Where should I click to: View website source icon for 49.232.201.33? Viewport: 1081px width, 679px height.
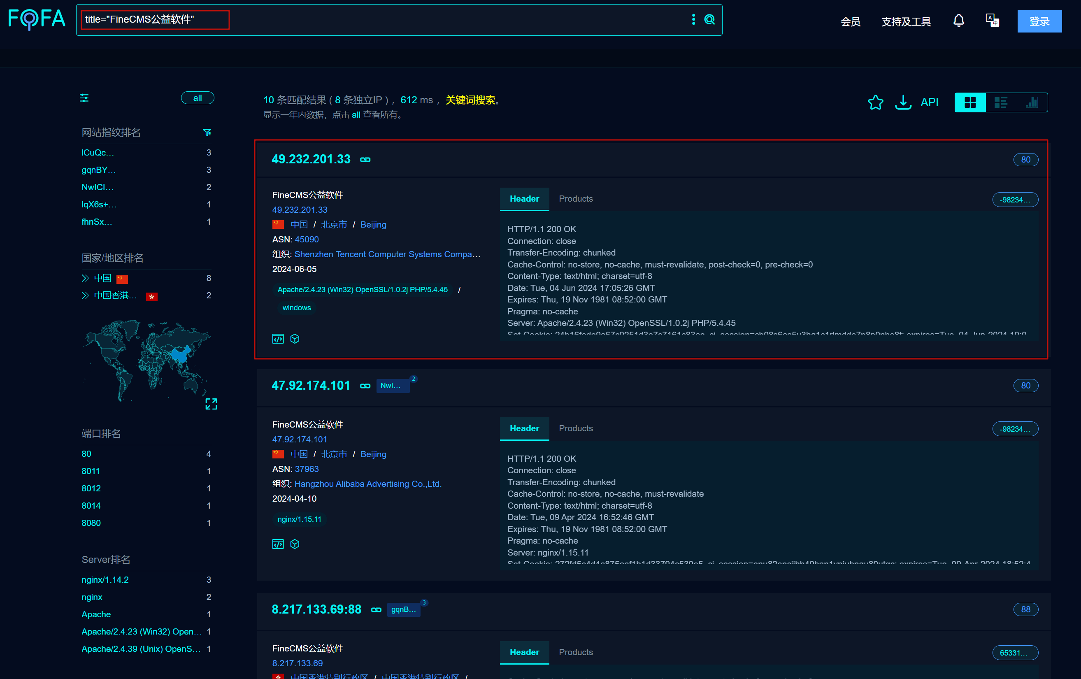coord(278,339)
